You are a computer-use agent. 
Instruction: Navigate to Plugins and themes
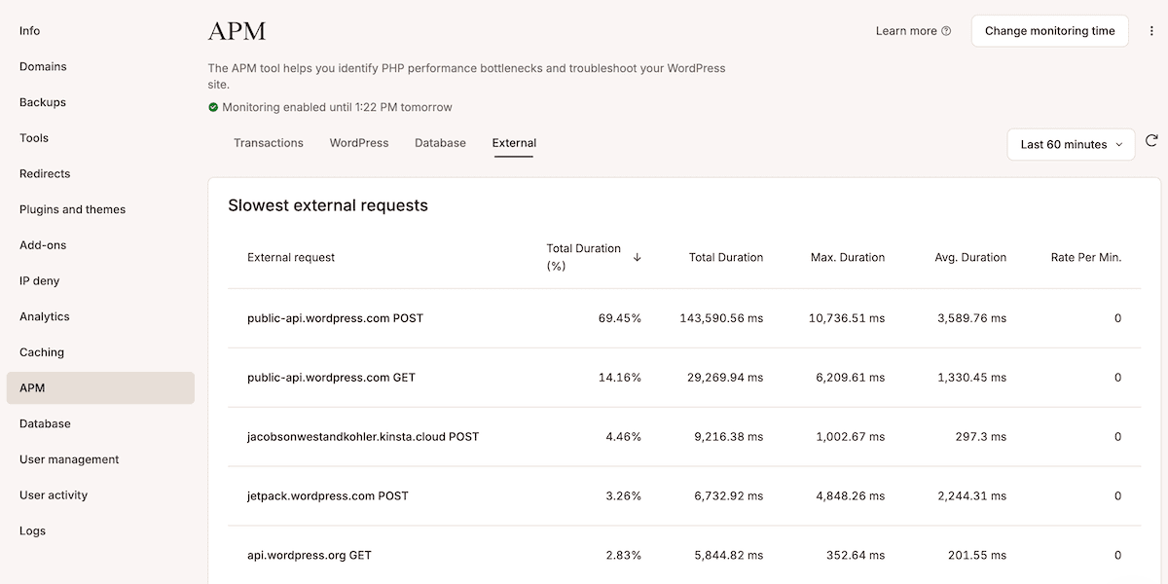click(71, 208)
